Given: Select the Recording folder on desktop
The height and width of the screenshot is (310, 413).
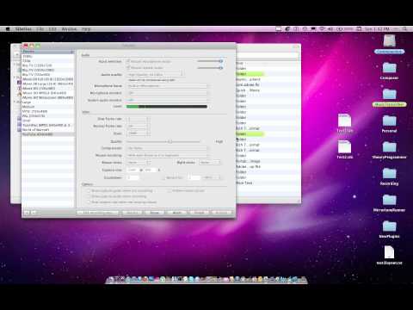Looking at the screenshot, I should pyautogui.click(x=390, y=173).
